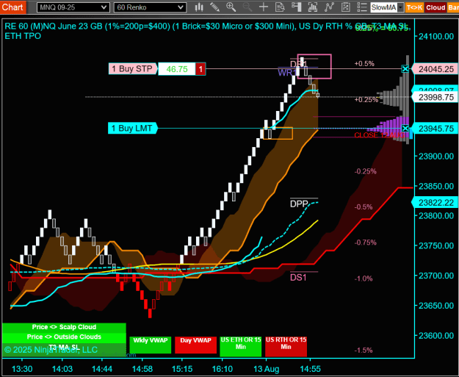Click the 24100.00 price axis label
The width and height of the screenshot is (459, 377).
(436, 36)
